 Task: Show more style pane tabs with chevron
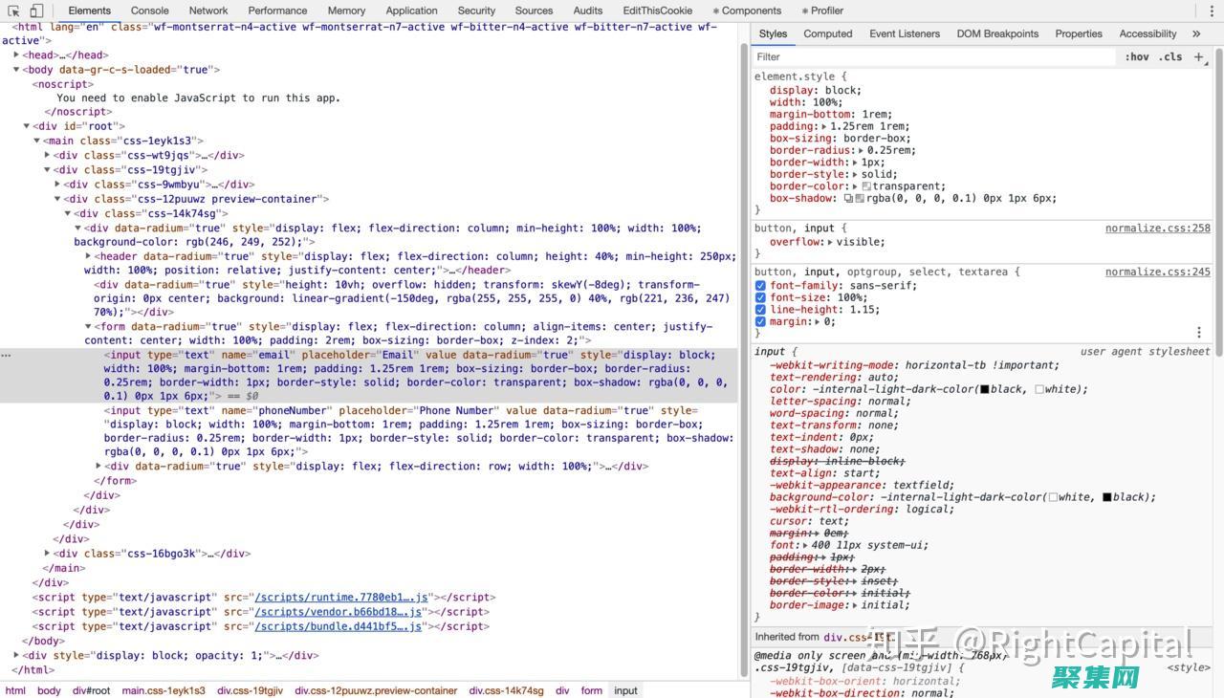tap(1195, 33)
